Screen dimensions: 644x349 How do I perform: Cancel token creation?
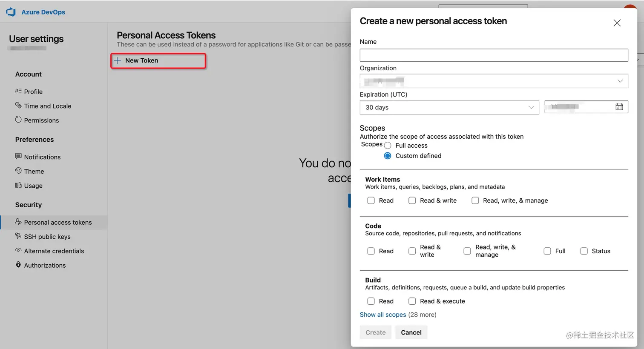pos(411,332)
